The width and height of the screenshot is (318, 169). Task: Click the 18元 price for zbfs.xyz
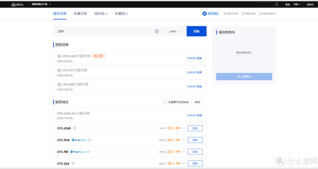173,164
